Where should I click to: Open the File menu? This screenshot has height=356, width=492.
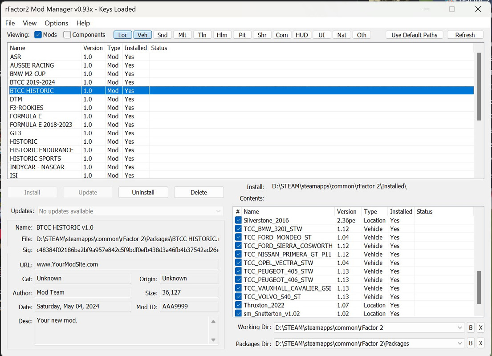click(10, 23)
